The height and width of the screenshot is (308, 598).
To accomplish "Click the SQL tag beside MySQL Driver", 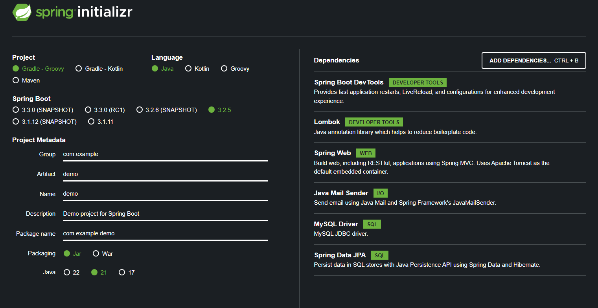I will tap(372, 224).
